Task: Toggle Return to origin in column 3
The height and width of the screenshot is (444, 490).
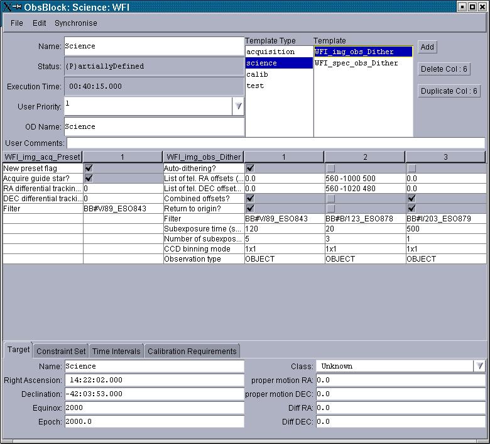Action: [x=412, y=208]
